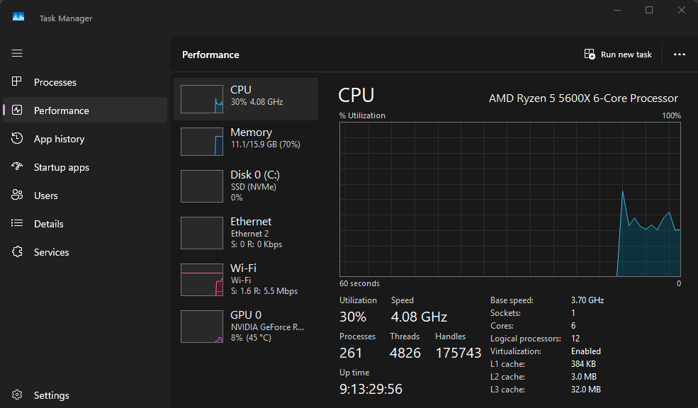Click the Users people icon

click(17, 195)
